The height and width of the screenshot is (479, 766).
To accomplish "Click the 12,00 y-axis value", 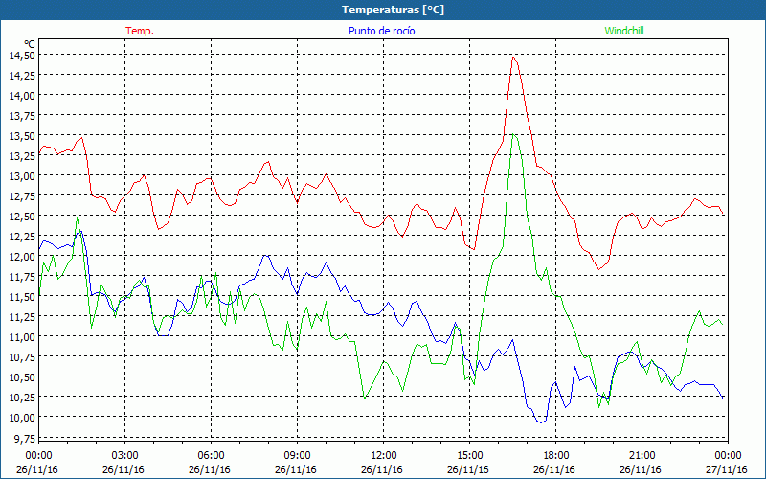I will (22, 256).
